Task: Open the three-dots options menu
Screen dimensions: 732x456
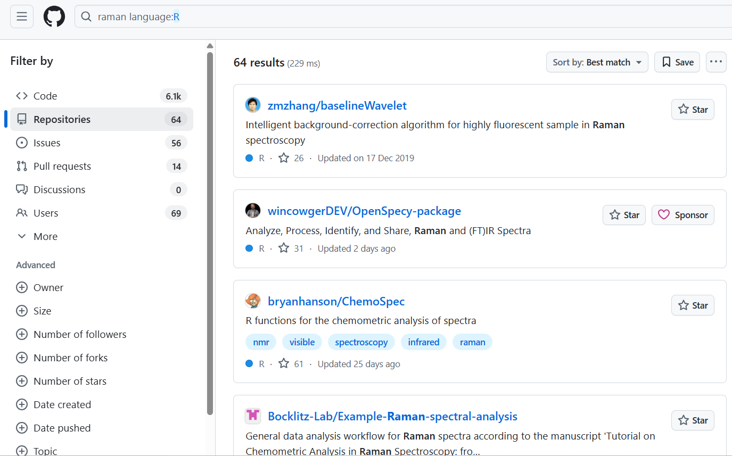Action: click(716, 62)
